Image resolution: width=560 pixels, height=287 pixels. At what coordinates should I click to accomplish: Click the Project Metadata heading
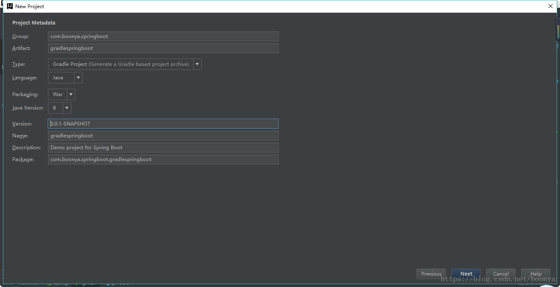(x=34, y=23)
